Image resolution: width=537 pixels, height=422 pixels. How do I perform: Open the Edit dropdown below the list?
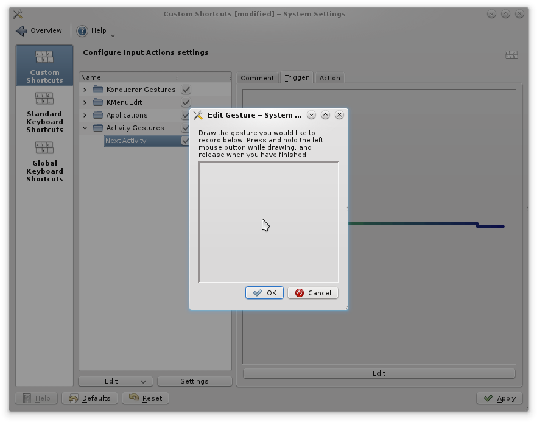pos(115,381)
